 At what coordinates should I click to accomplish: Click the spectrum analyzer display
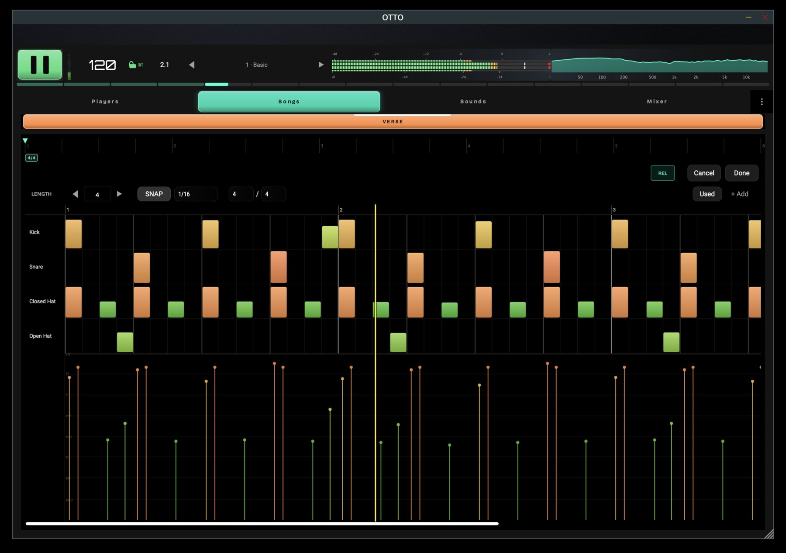pyautogui.click(x=659, y=64)
